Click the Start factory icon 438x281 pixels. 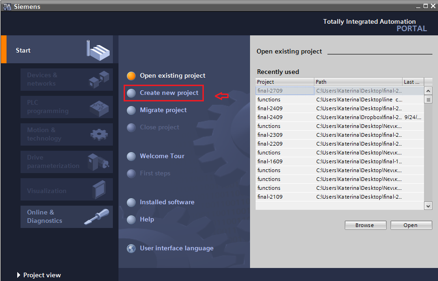pyautogui.click(x=98, y=50)
